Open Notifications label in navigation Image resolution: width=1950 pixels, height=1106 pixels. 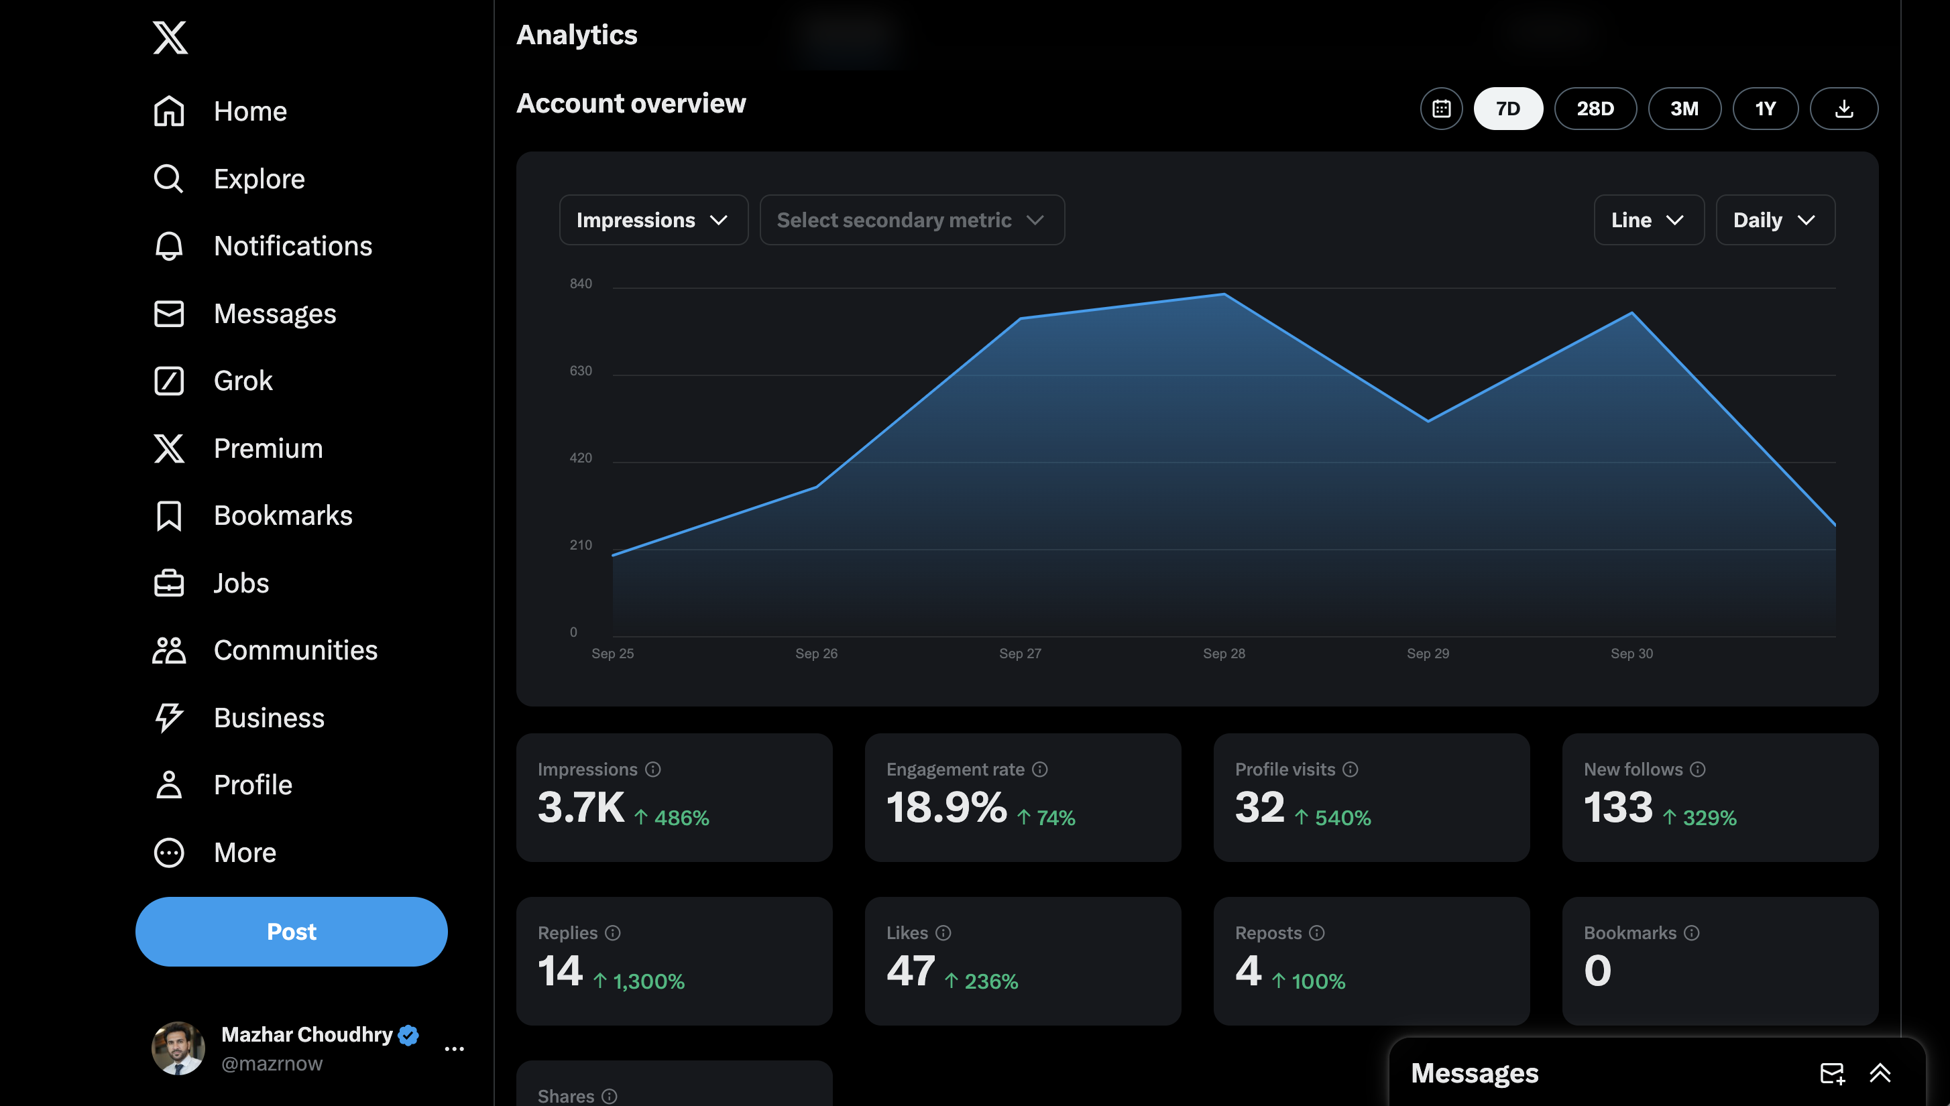click(x=292, y=246)
